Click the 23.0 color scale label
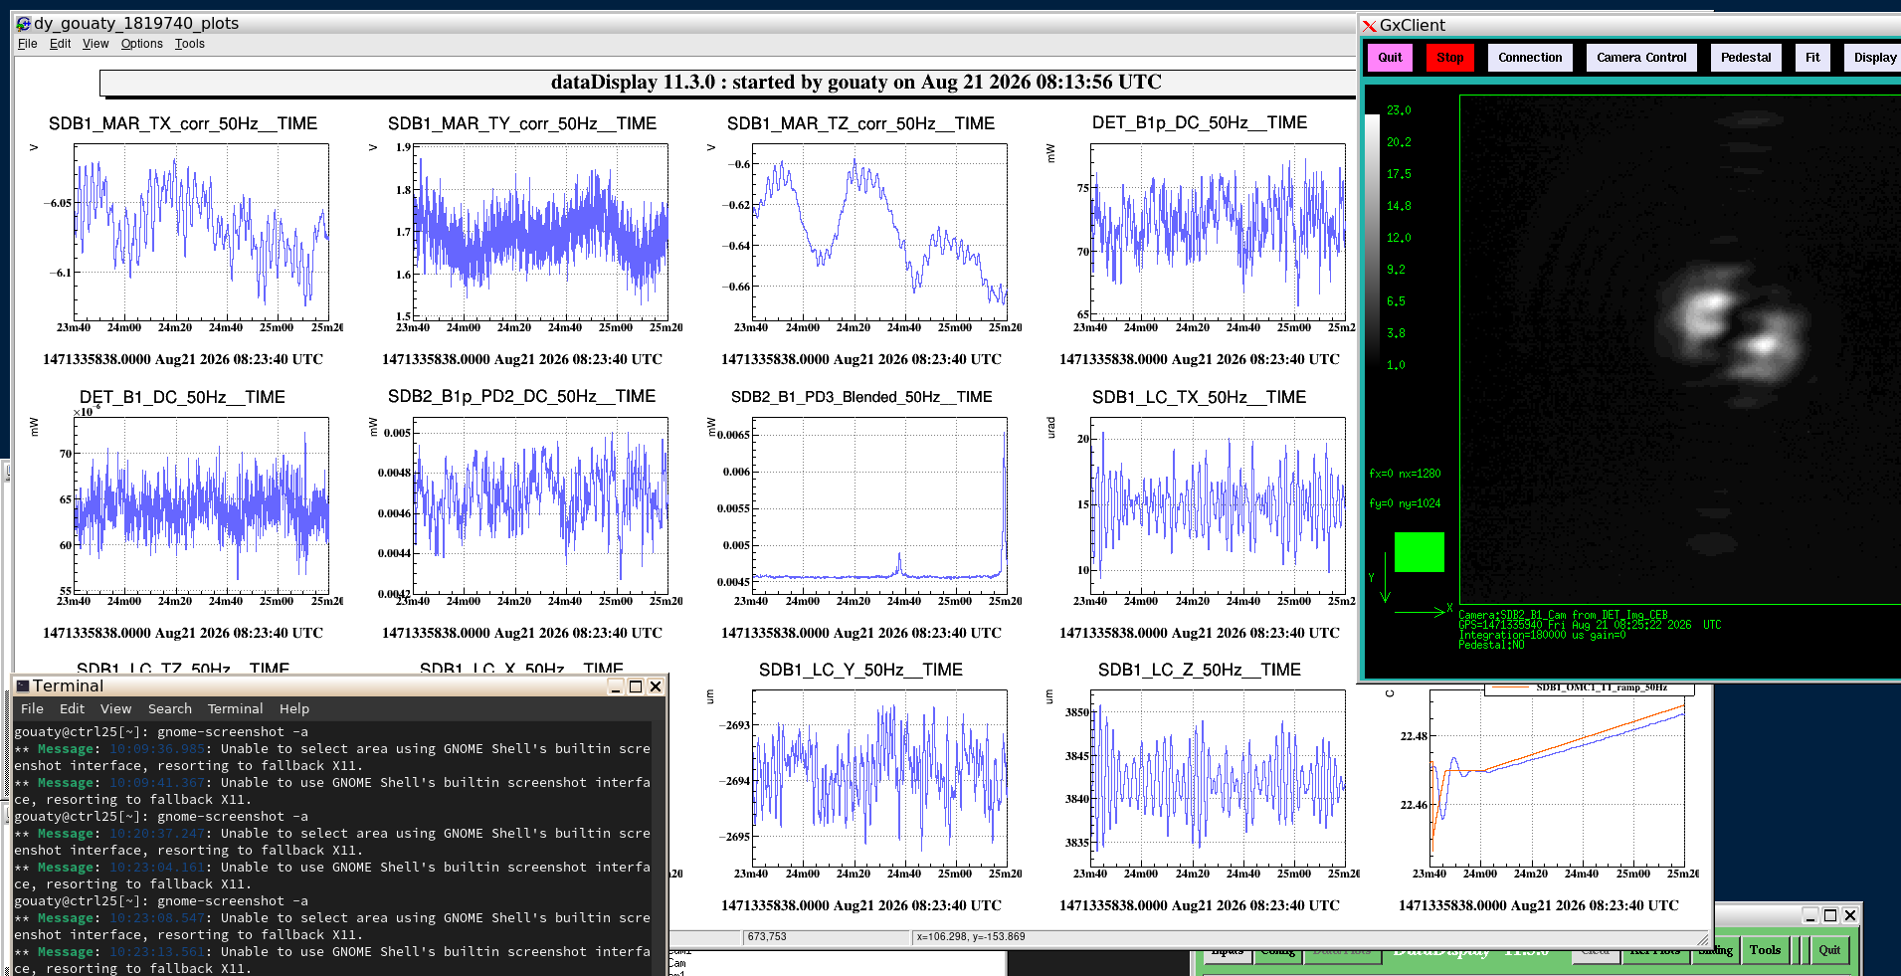 [x=1399, y=110]
